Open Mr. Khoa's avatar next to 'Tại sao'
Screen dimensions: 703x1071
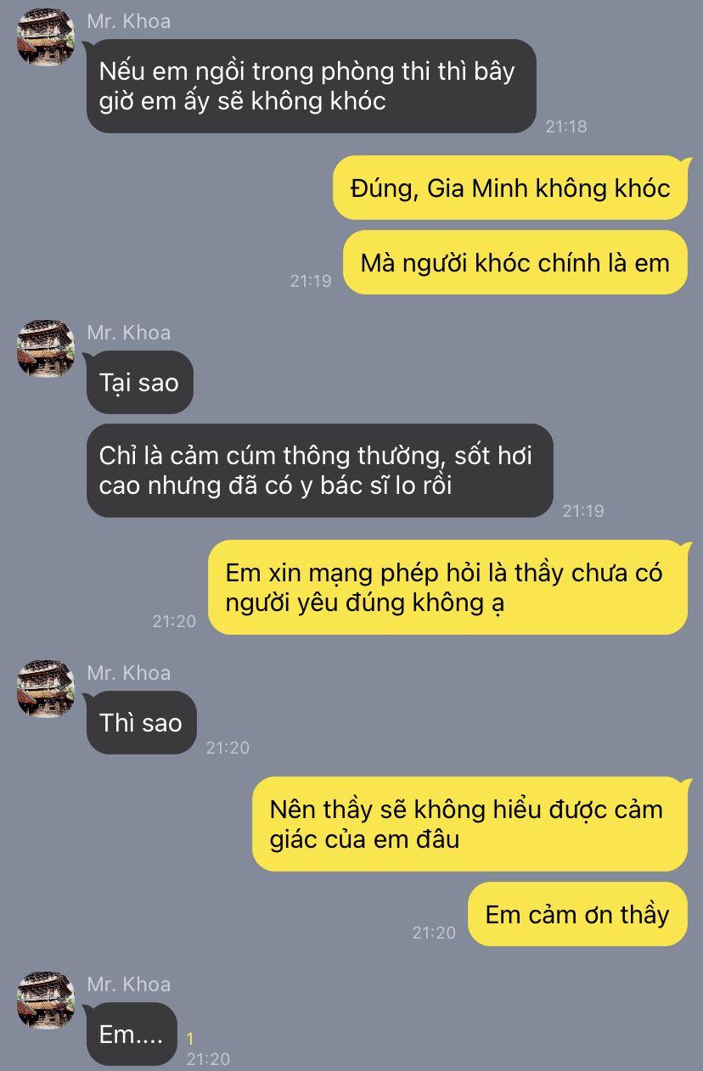(x=46, y=348)
